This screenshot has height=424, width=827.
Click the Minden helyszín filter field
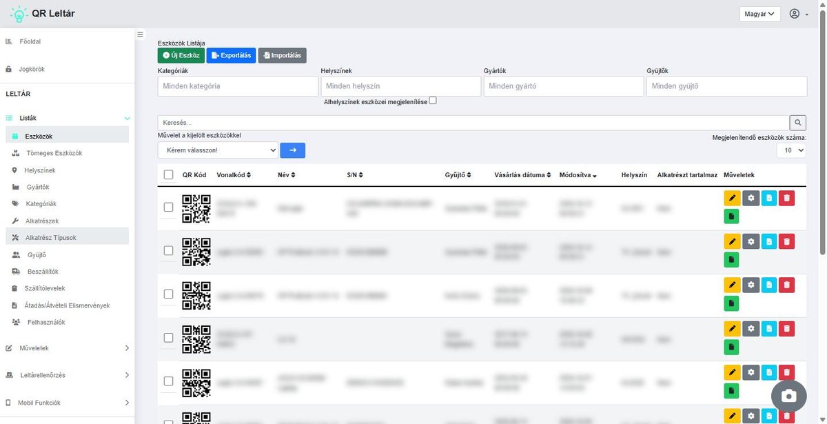pos(401,86)
